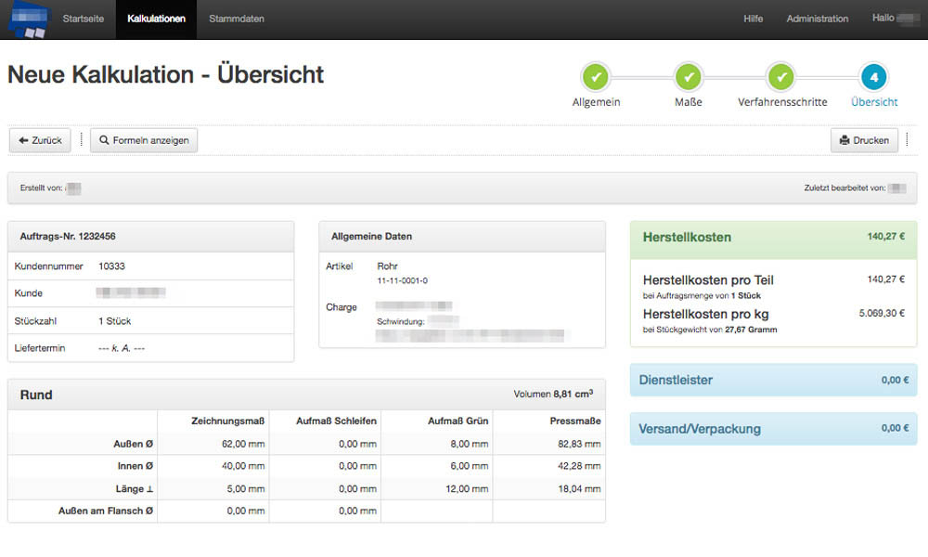
Task: Click the app logo in the navbar
Action: click(x=27, y=19)
